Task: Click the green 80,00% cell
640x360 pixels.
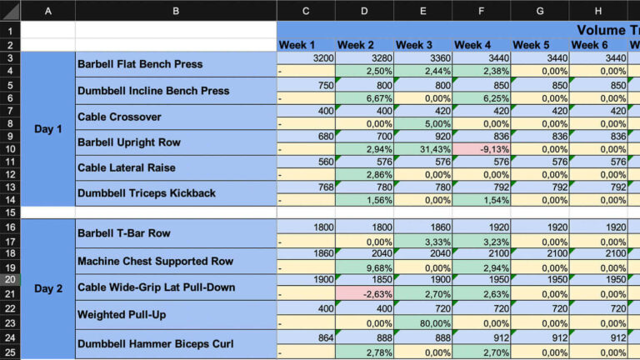Action: [422, 323]
